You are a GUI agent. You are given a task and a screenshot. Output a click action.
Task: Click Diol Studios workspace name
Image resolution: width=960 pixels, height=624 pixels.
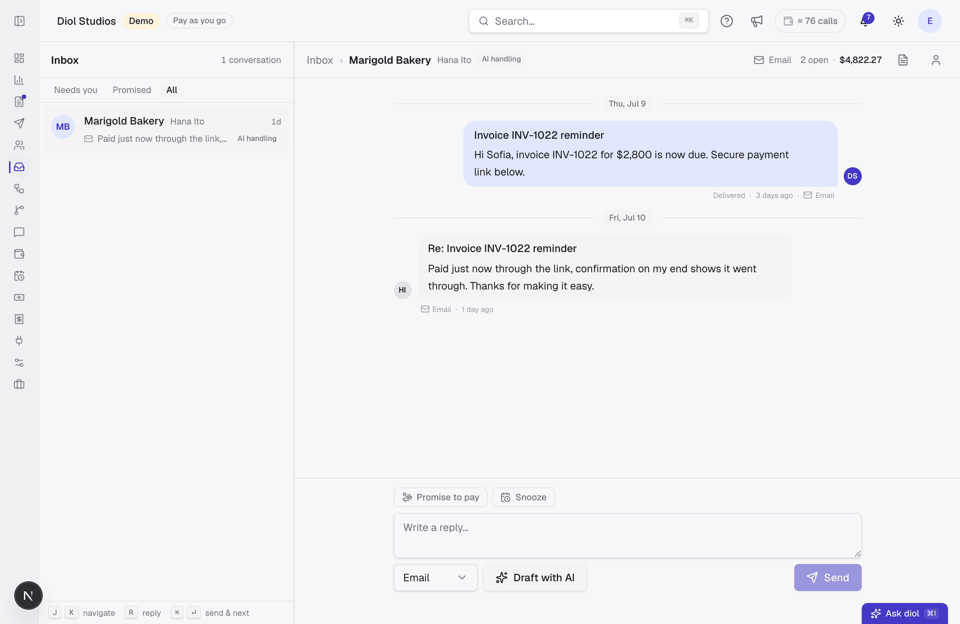[86, 21]
